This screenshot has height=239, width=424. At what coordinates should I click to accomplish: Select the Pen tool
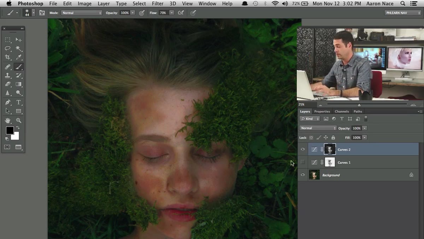point(8,103)
